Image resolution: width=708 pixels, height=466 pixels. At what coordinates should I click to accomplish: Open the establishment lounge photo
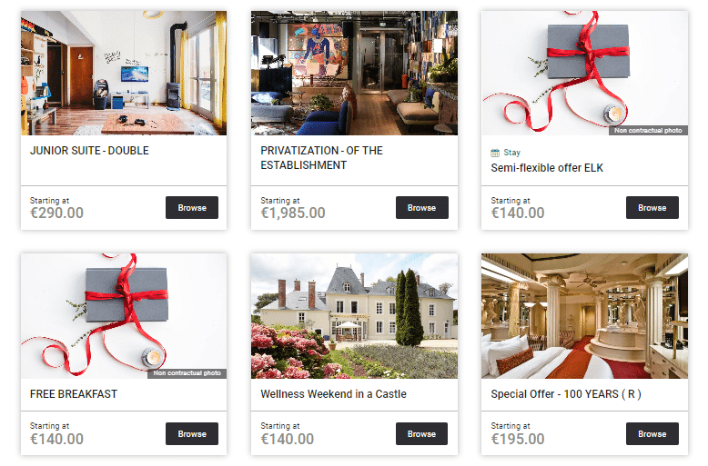pyautogui.click(x=354, y=73)
